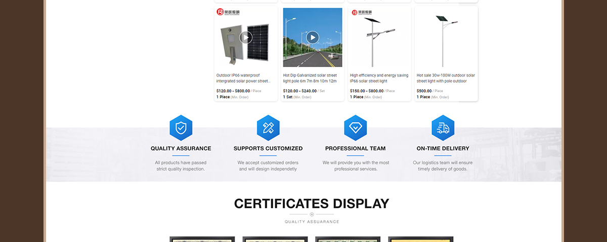Click the SUPPORTS CUSTOMIZED heading
Screen dimensions: 607x242
[x=268, y=149]
